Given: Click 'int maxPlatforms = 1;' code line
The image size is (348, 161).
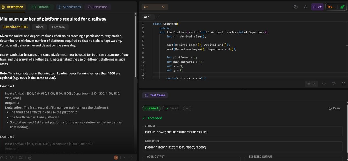Looking at the screenshot, I should tap(184, 62).
